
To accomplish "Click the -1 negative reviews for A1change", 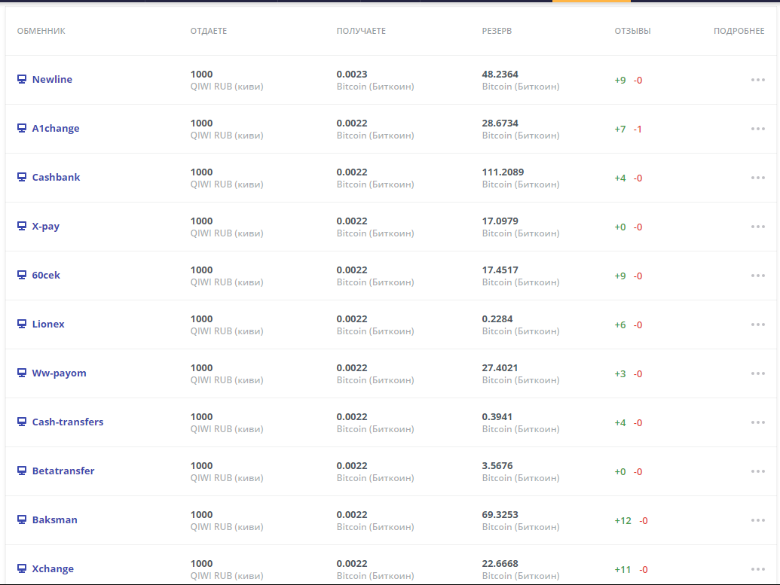I will 638,129.
